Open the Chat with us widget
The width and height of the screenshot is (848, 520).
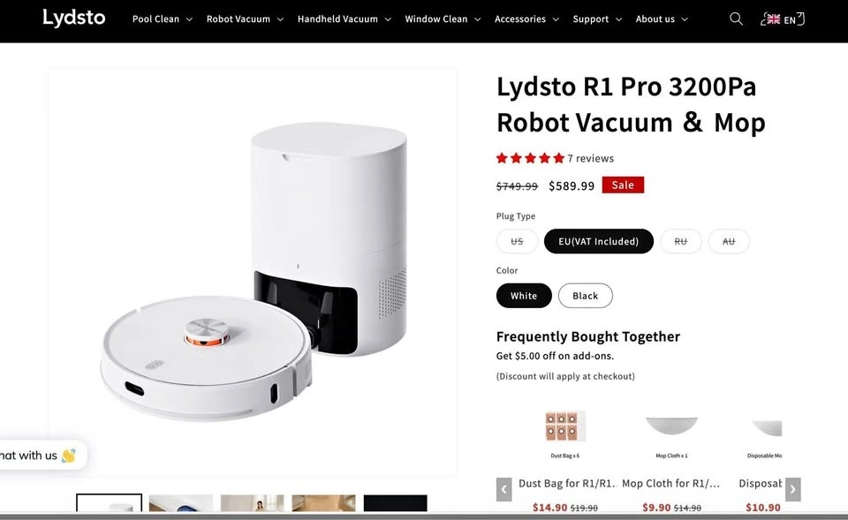tap(39, 456)
